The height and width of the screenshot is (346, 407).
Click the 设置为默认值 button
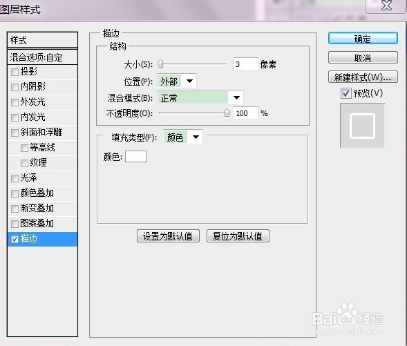tap(168, 236)
